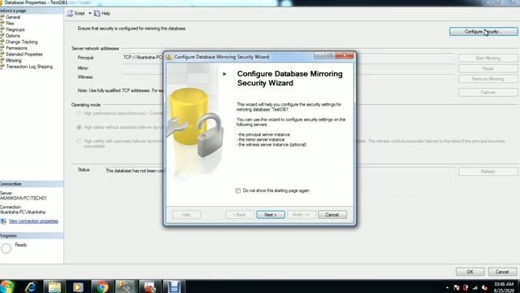Click the blue floppy disk taskbar icon
520x293 pixels.
tap(173, 286)
